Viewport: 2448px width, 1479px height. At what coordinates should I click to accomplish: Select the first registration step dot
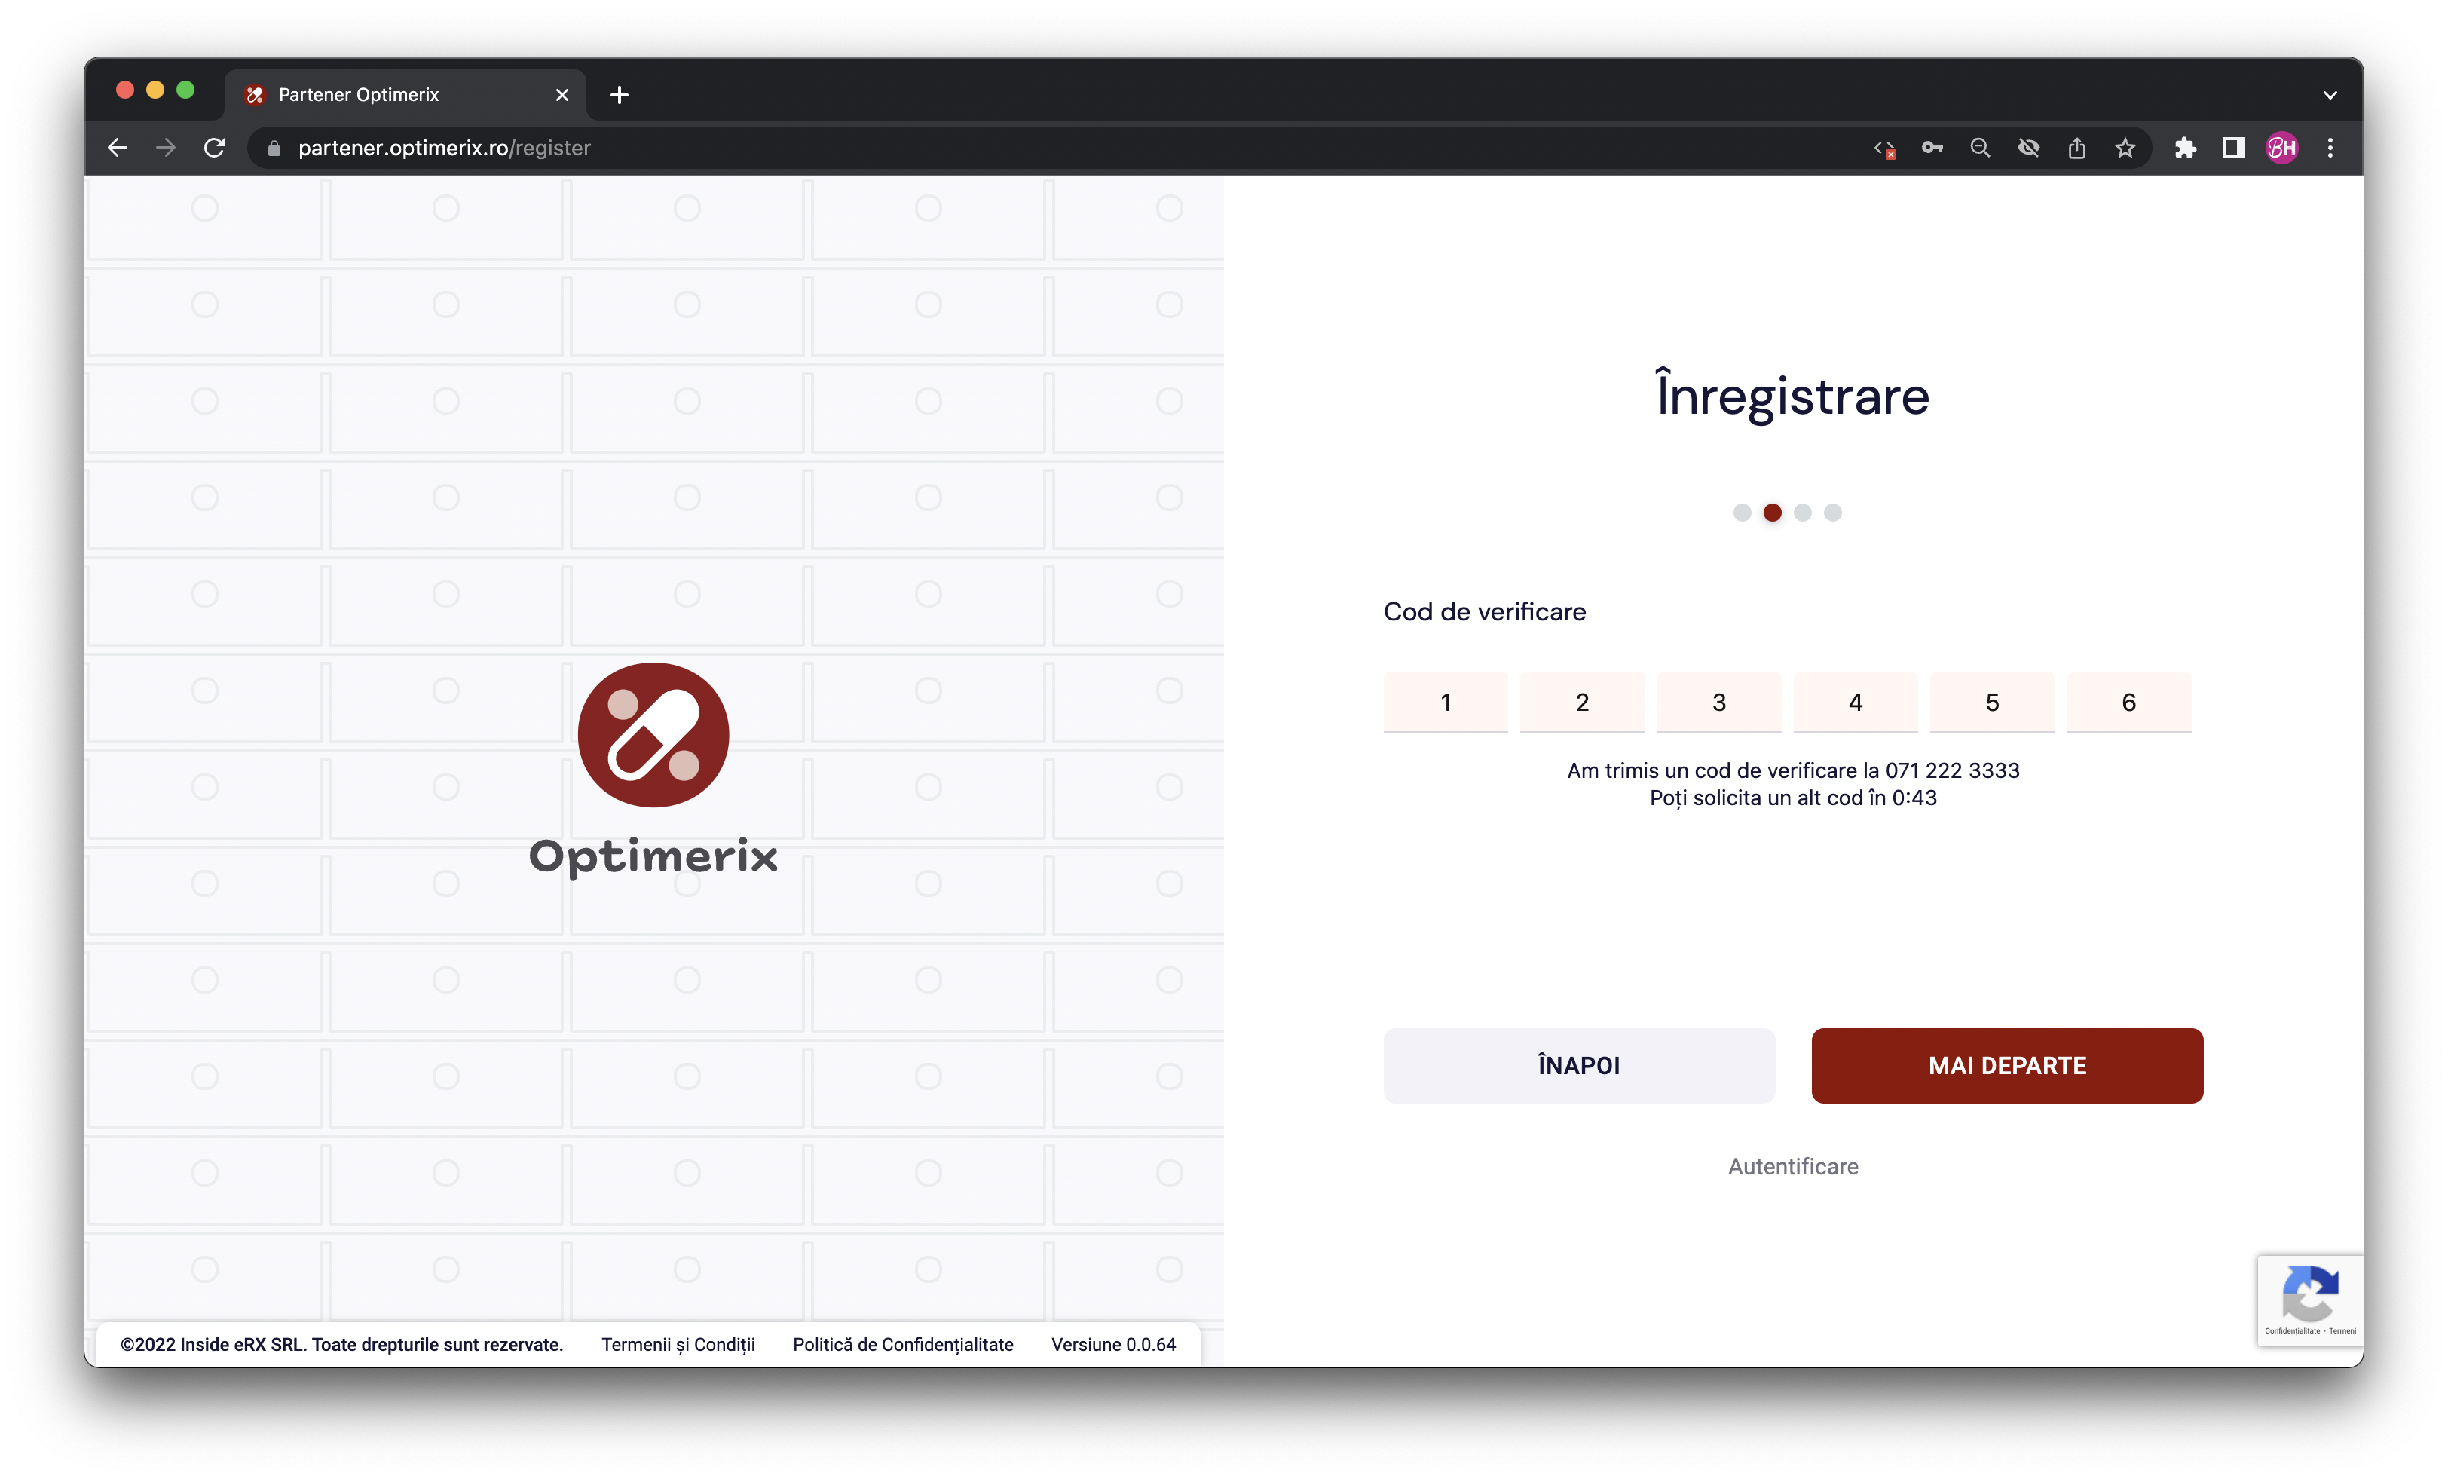[x=1742, y=513]
